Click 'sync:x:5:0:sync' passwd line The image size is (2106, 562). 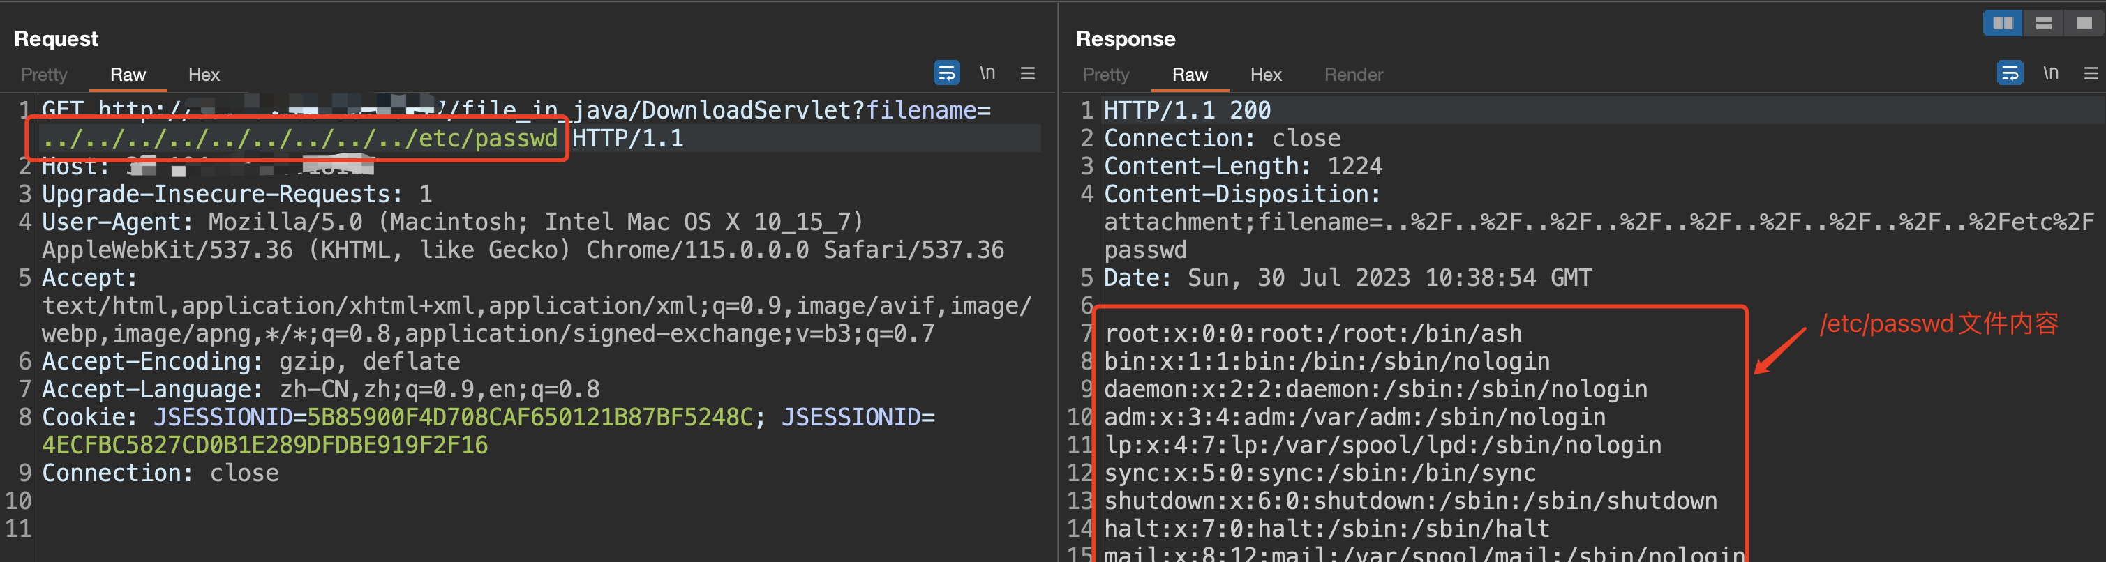(1320, 473)
